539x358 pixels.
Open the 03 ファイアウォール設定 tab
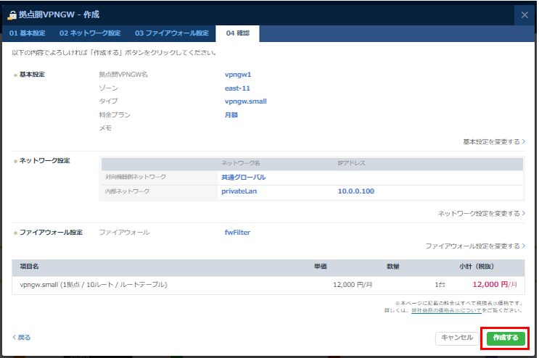pyautogui.click(x=172, y=33)
